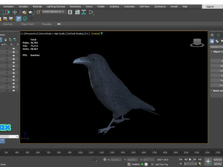The height and width of the screenshot is (167, 223).
Task: Play the animation
Action: [x=190, y=160]
